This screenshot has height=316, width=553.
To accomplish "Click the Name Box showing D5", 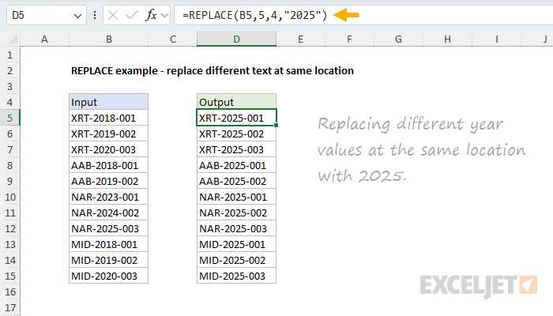I will coord(46,15).
